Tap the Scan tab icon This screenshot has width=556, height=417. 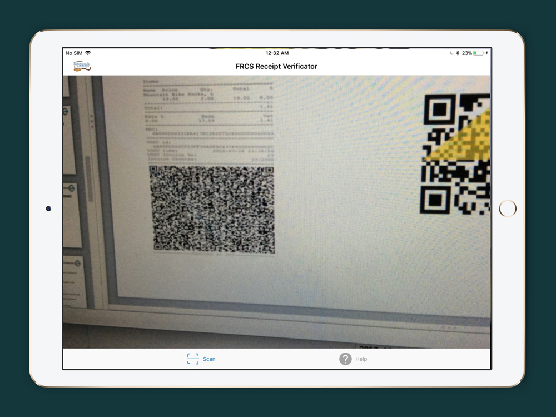(193, 359)
